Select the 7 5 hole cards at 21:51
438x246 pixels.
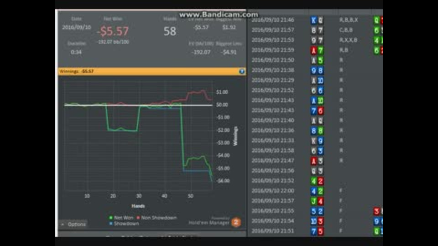pos(317,231)
